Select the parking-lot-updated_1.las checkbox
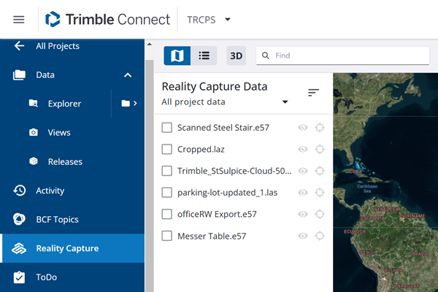The width and height of the screenshot is (438, 292). (x=167, y=193)
